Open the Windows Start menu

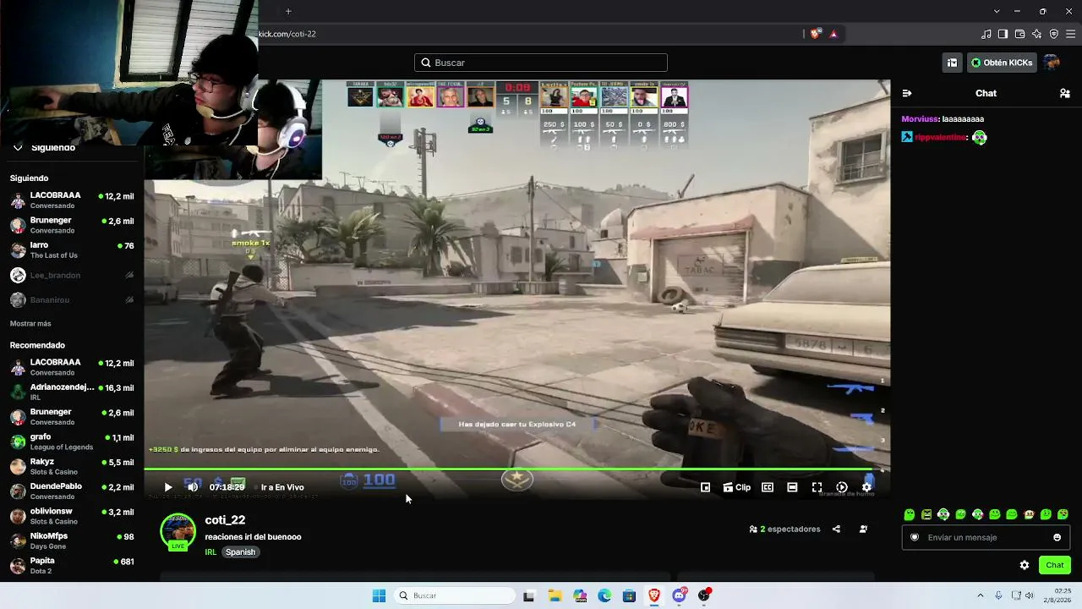(379, 595)
